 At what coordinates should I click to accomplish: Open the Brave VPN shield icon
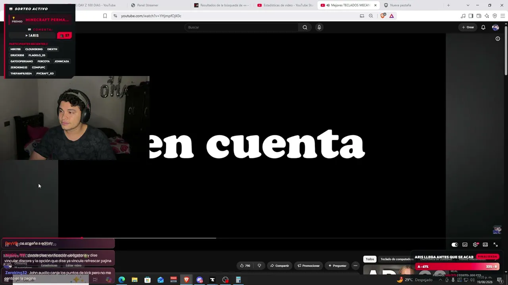point(495,16)
